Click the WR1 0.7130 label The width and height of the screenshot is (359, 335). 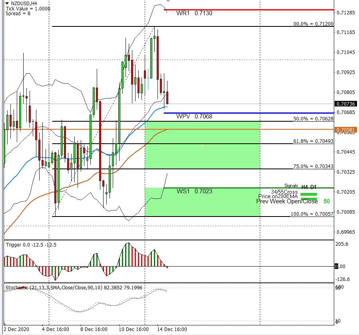pos(194,13)
